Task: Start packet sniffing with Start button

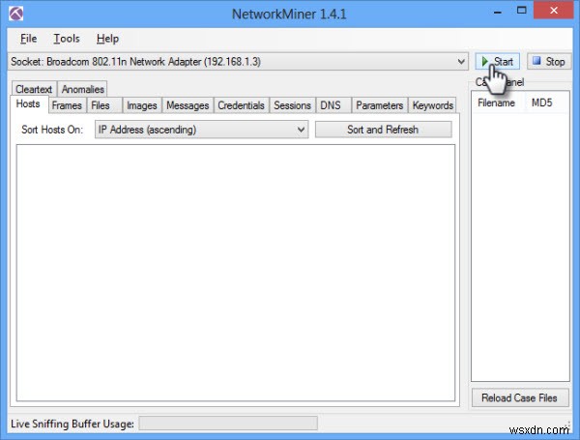Action: [497, 62]
